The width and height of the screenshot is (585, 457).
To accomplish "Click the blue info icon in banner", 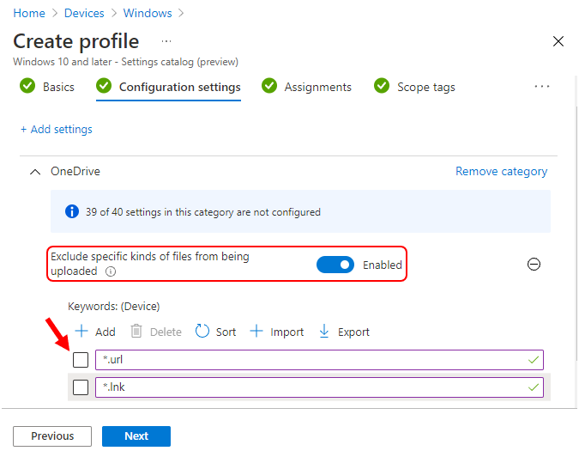I will [72, 211].
